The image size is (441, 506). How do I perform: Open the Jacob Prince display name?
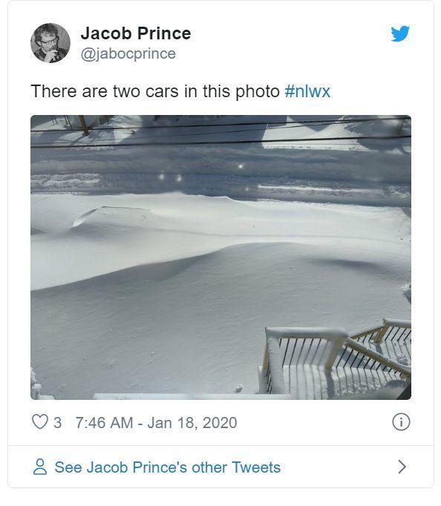tap(136, 33)
